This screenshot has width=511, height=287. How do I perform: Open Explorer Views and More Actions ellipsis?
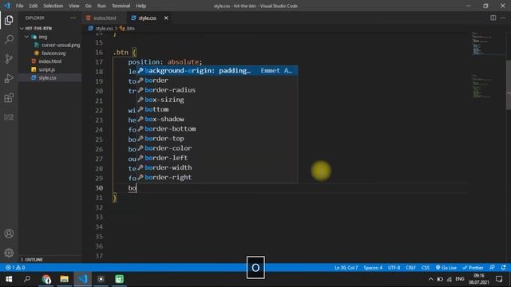pyautogui.click(x=73, y=18)
